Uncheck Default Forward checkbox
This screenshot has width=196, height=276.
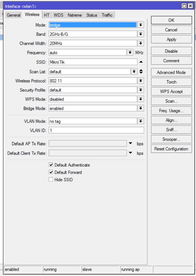coord(51,172)
